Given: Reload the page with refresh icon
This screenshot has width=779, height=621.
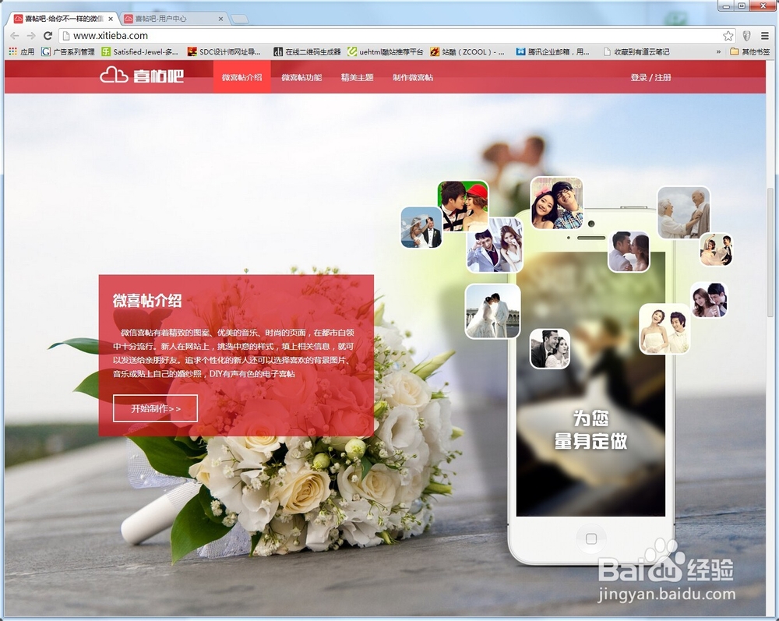Looking at the screenshot, I should 48,36.
